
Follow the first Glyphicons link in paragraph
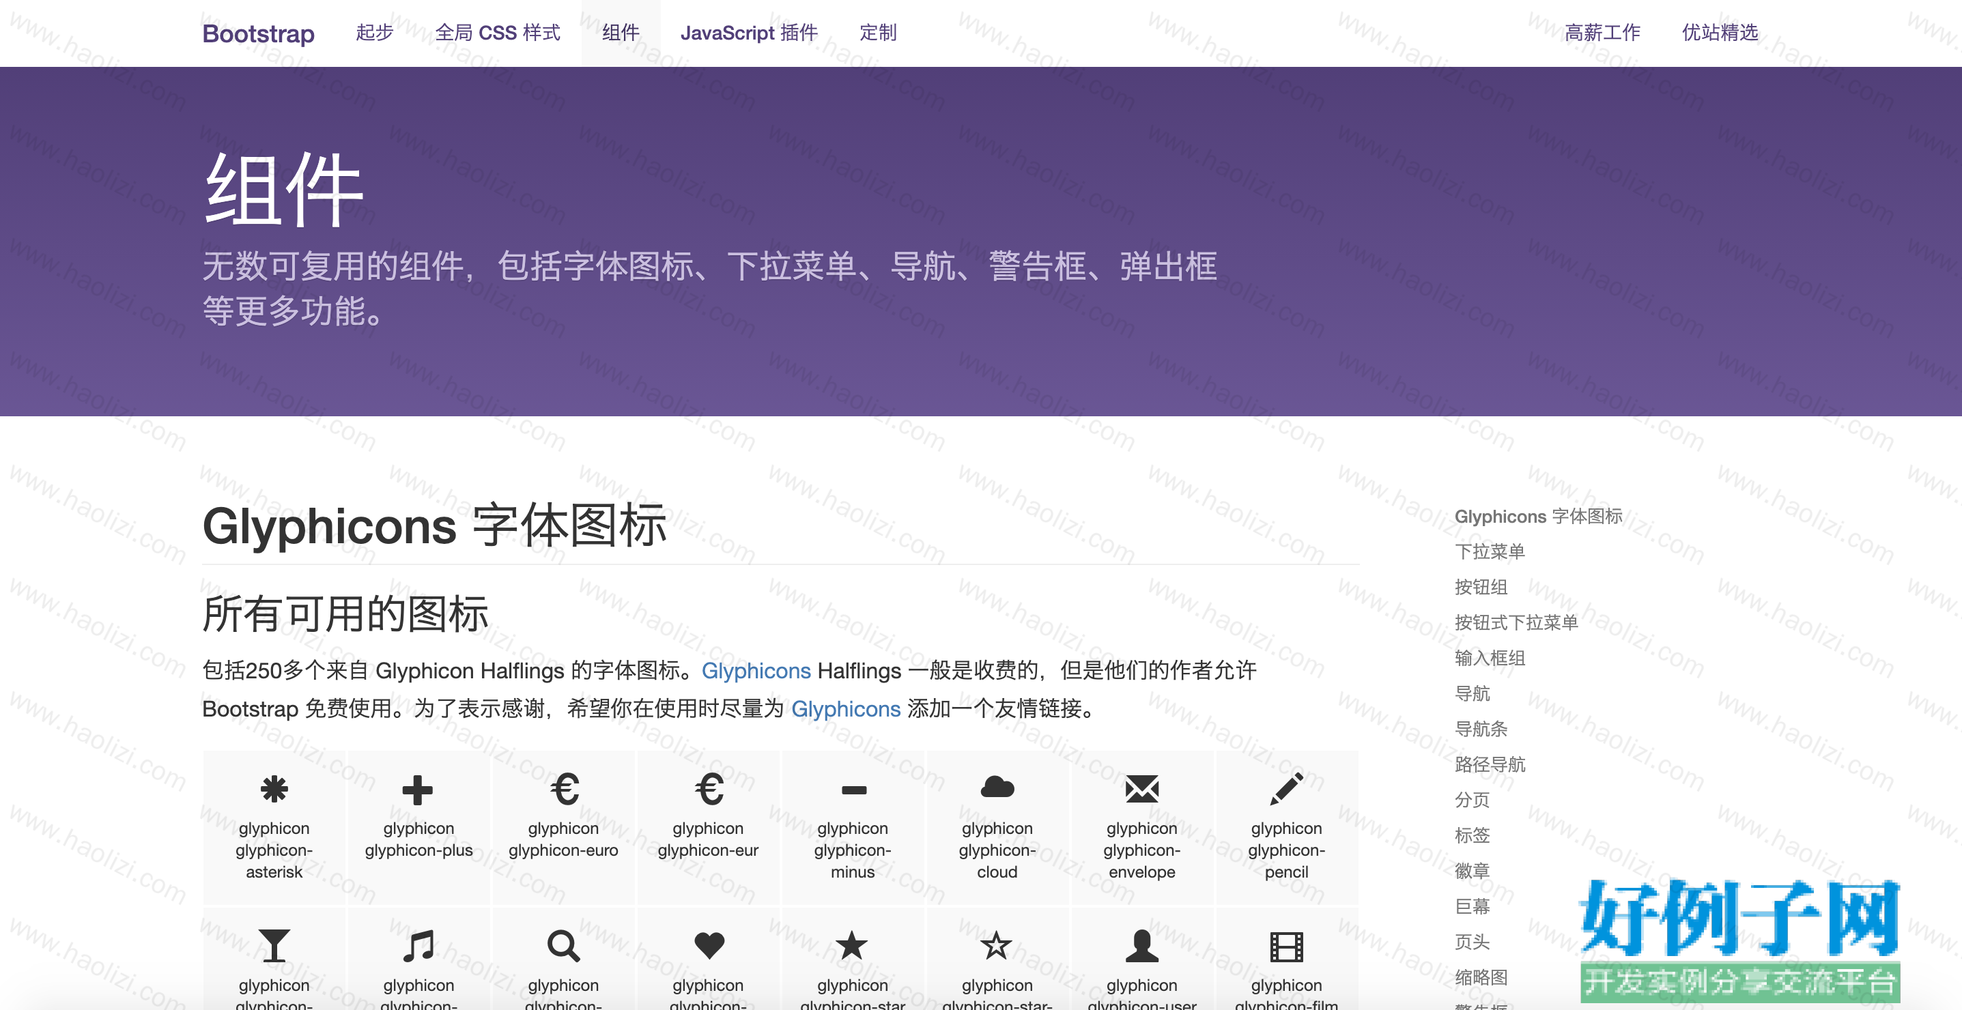click(x=756, y=671)
